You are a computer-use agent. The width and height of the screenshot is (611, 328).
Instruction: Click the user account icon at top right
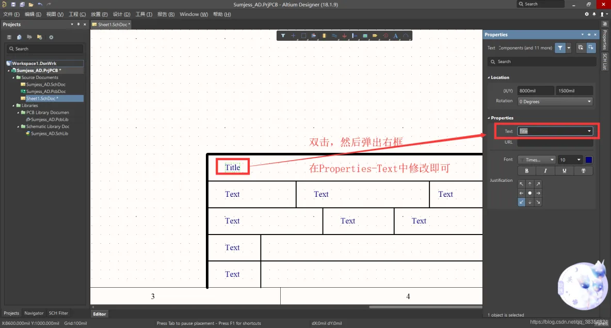coord(602,14)
